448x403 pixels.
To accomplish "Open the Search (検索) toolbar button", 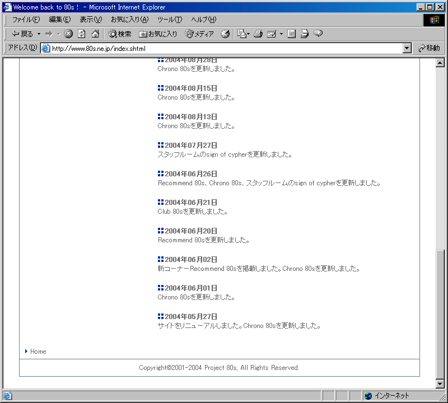I will 120,34.
